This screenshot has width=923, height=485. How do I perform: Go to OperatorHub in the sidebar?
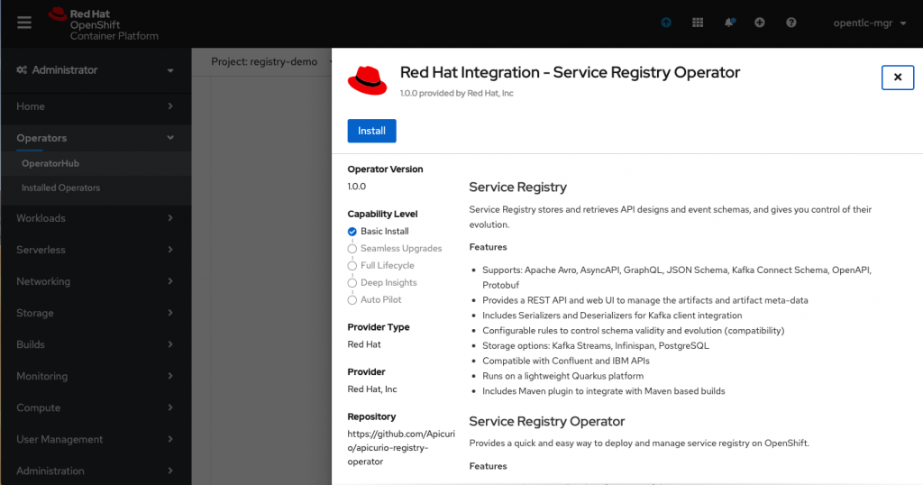pos(96,164)
